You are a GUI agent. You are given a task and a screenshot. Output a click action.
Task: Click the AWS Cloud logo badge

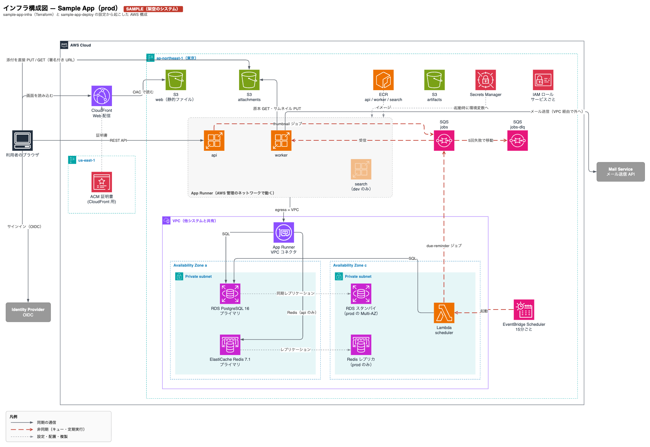coord(64,45)
